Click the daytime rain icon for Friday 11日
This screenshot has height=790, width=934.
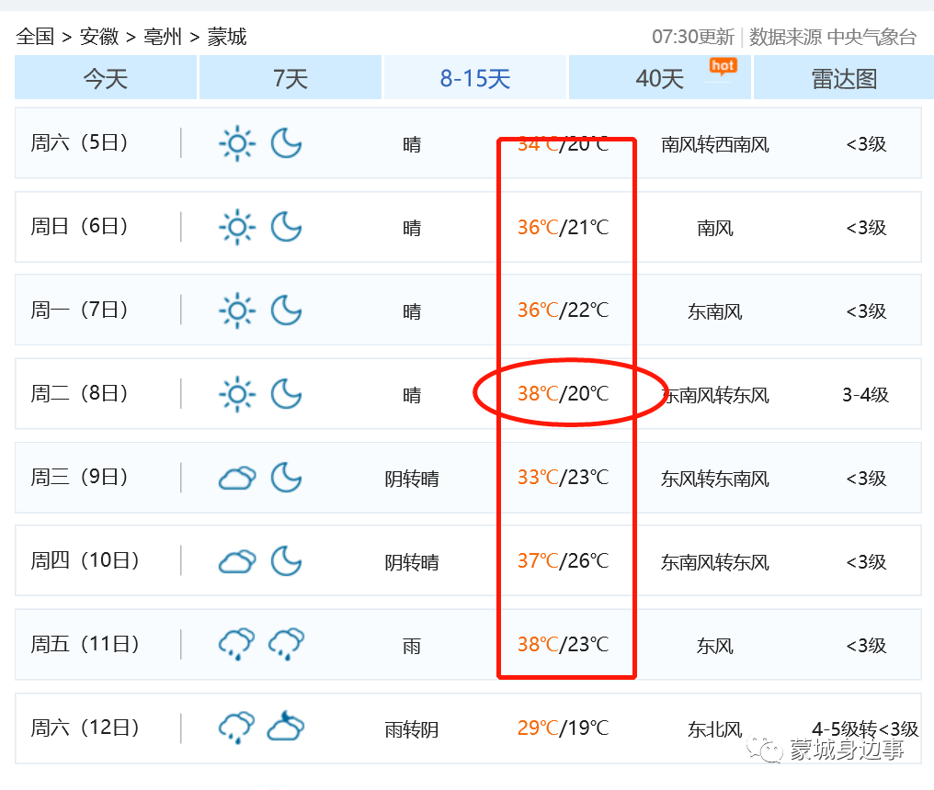pyautogui.click(x=237, y=645)
